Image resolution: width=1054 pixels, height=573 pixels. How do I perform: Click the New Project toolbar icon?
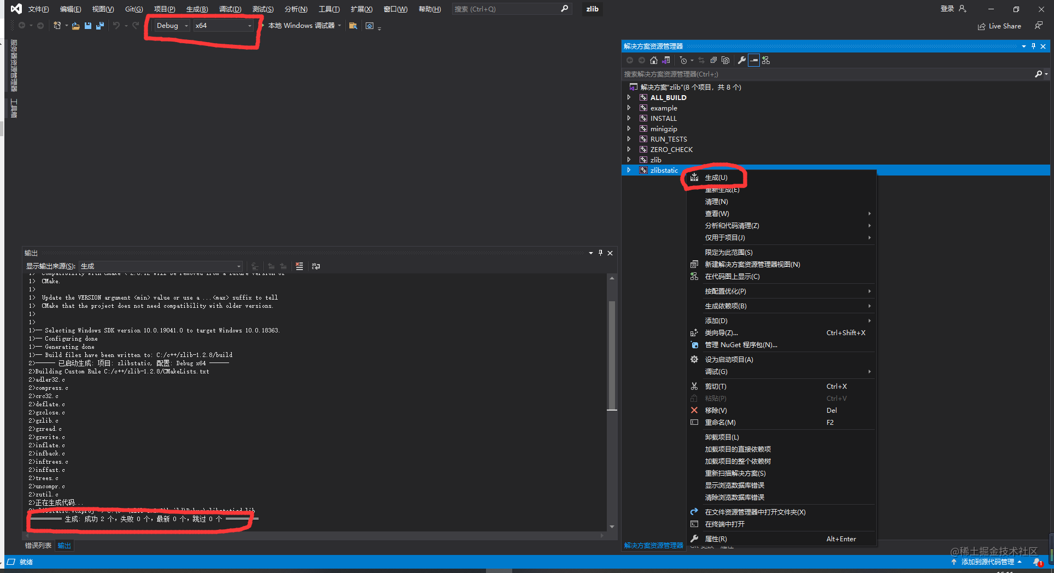pyautogui.click(x=57, y=26)
